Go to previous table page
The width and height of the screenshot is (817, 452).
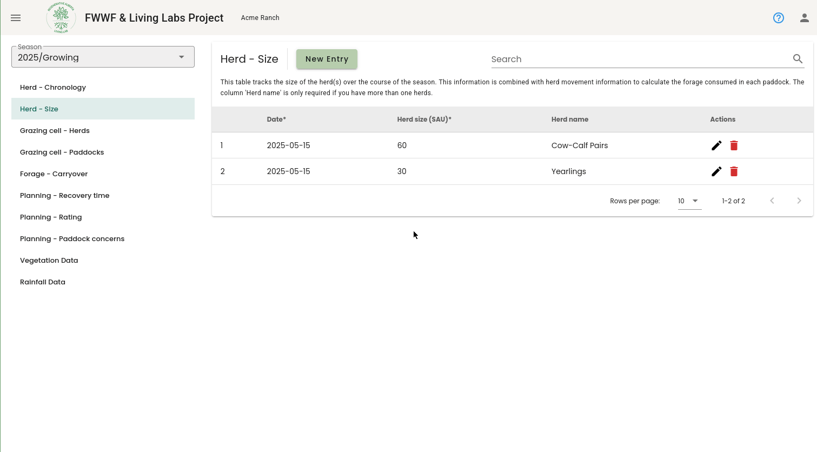point(772,201)
